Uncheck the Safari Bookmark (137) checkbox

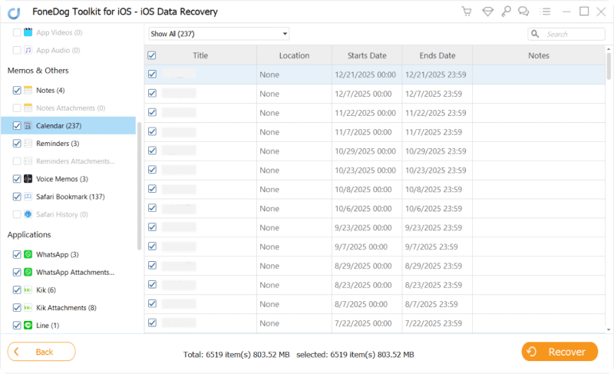pyautogui.click(x=17, y=197)
